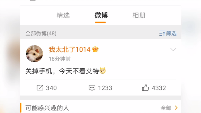The width and height of the screenshot is (201, 113).
Task: Click the dog avatar thumbnail
Action: (x=34, y=54)
